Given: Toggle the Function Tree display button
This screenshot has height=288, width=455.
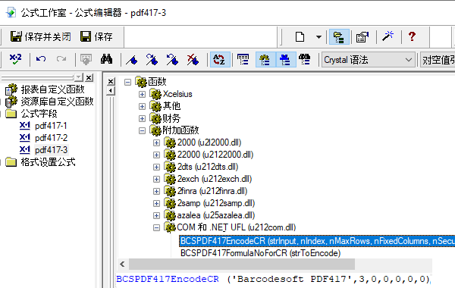Looking at the screenshot, I should pyautogui.click(x=265, y=60).
